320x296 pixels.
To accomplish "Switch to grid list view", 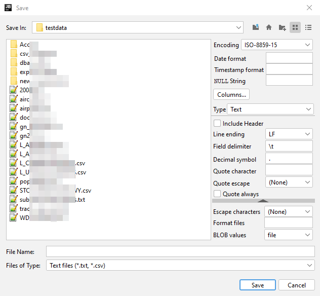I will pyautogui.click(x=295, y=28).
